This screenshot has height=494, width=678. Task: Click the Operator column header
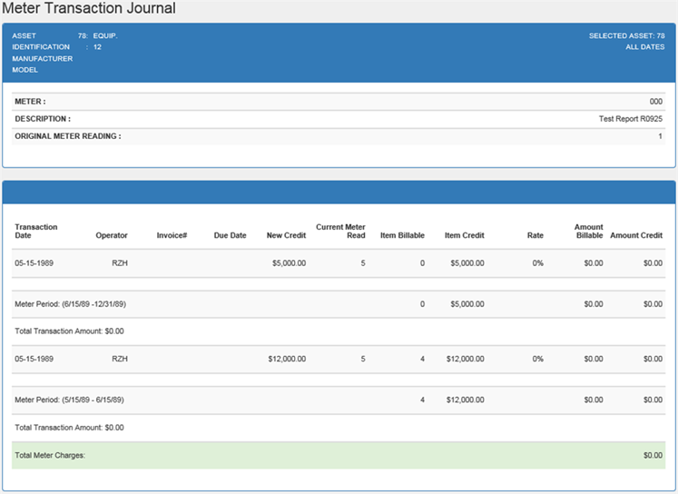click(112, 235)
